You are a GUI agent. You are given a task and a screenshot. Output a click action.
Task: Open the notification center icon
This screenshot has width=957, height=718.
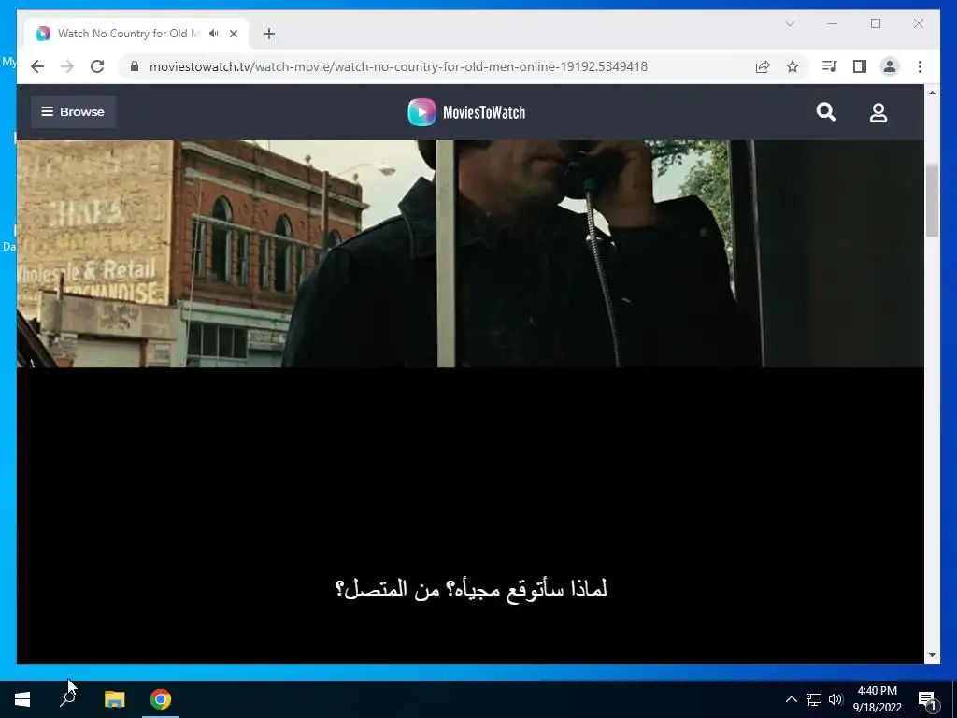pyautogui.click(x=927, y=699)
